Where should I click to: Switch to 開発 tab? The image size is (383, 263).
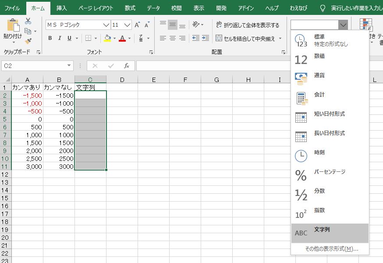(221, 8)
